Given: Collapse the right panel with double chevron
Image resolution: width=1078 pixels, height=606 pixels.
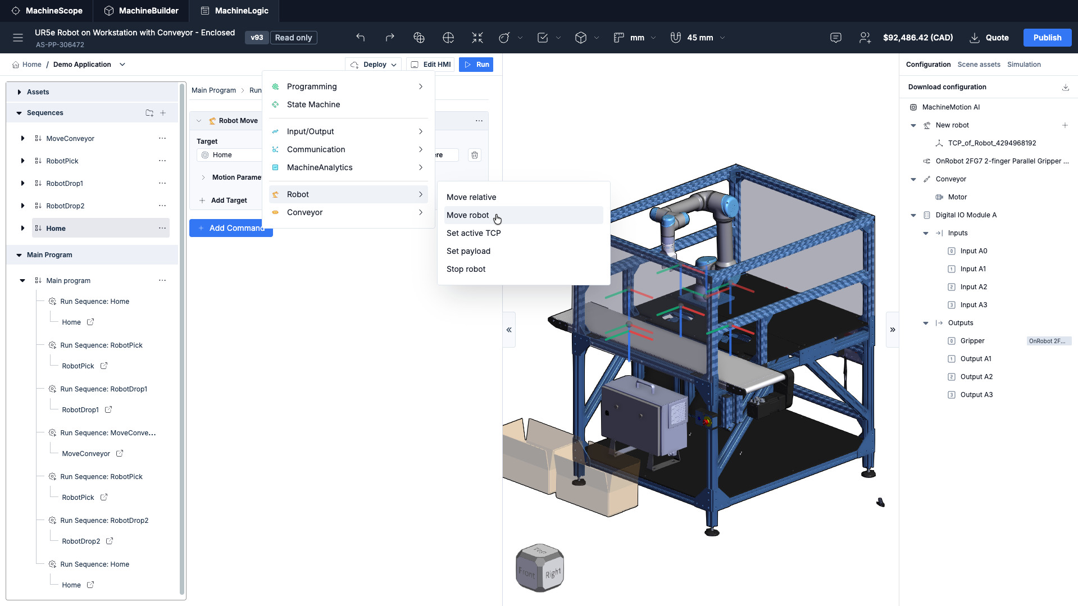Looking at the screenshot, I should pos(893,330).
